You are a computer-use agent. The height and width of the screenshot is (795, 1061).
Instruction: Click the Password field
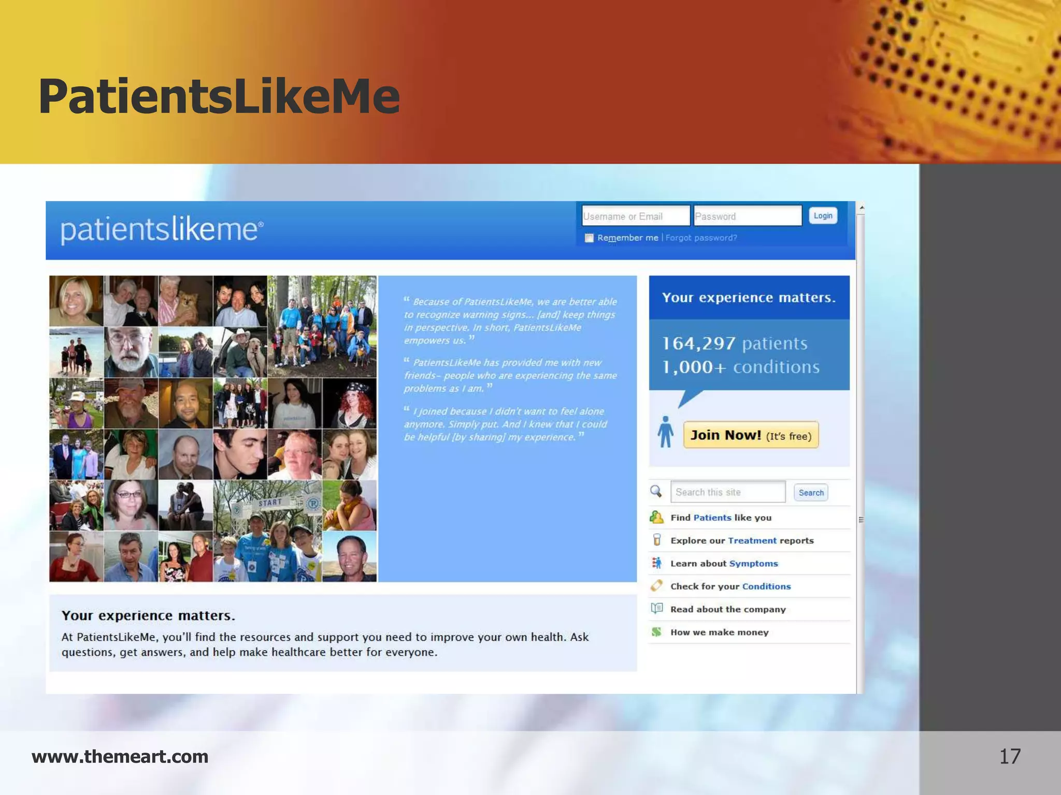[748, 216]
